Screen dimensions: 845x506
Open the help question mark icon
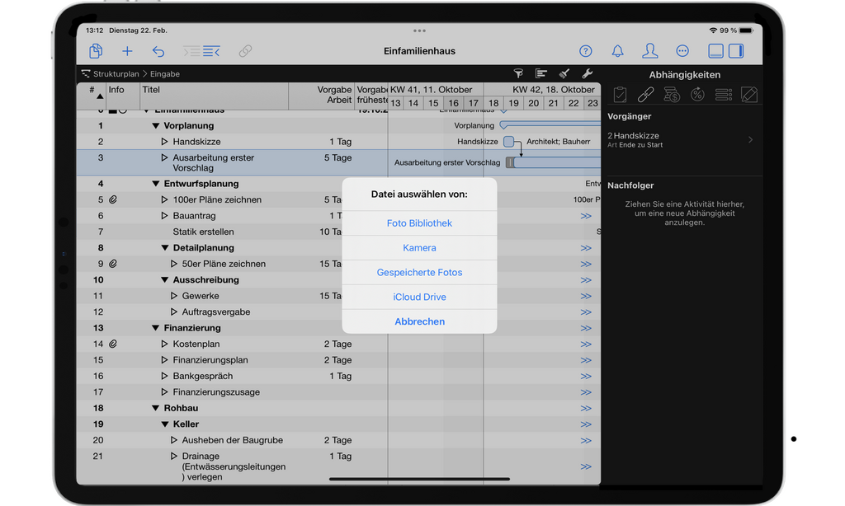pos(586,51)
